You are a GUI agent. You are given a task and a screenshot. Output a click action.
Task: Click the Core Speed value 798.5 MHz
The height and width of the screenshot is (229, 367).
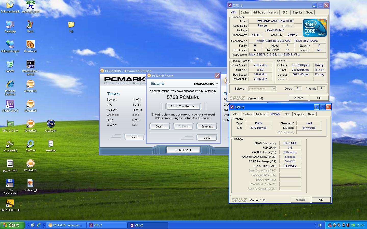(260, 65)
